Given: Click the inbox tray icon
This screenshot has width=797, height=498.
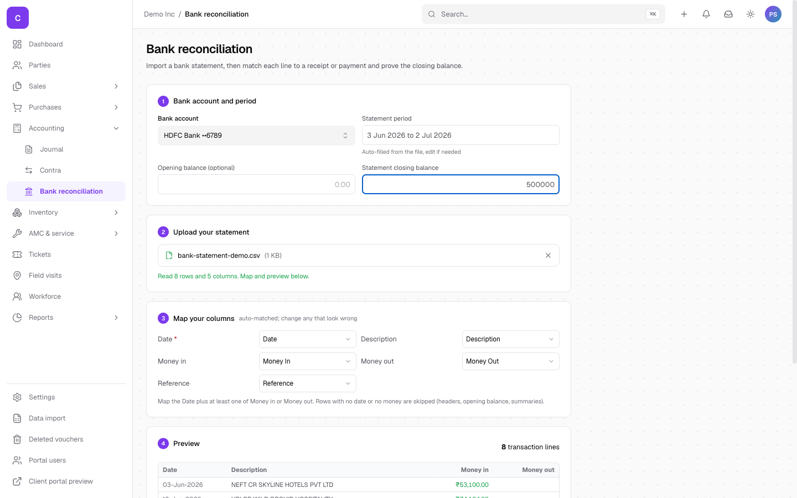Looking at the screenshot, I should pyautogui.click(x=728, y=14).
